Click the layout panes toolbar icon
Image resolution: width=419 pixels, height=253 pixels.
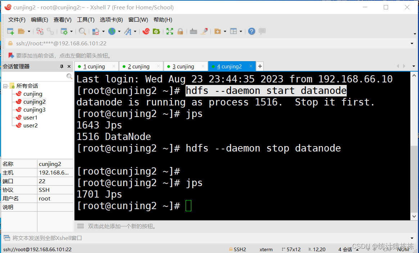click(x=233, y=31)
